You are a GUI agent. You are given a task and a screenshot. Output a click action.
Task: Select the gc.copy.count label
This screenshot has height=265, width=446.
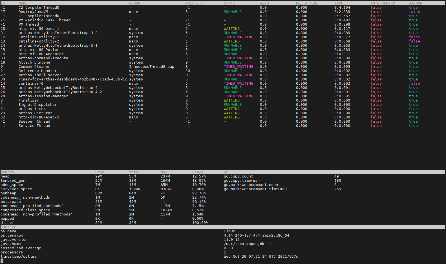[239, 176]
